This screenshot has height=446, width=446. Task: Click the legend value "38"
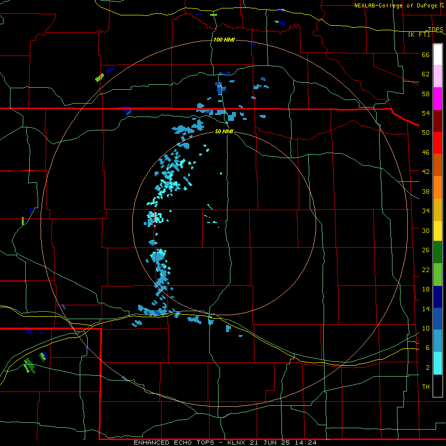(426, 191)
